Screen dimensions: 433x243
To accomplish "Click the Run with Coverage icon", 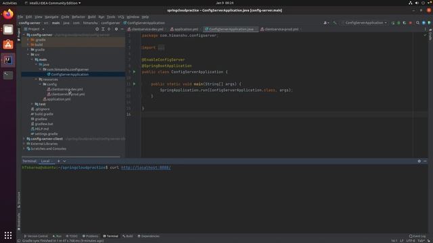I will pos(405,23).
